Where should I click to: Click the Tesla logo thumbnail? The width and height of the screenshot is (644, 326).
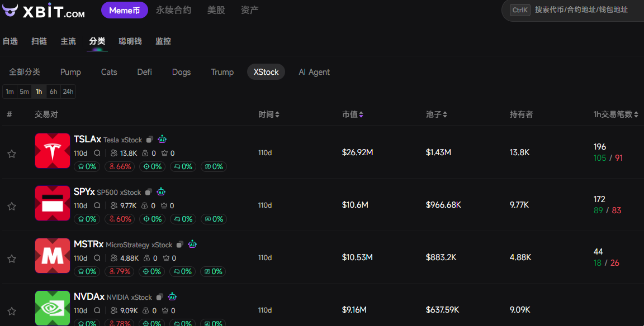53,151
